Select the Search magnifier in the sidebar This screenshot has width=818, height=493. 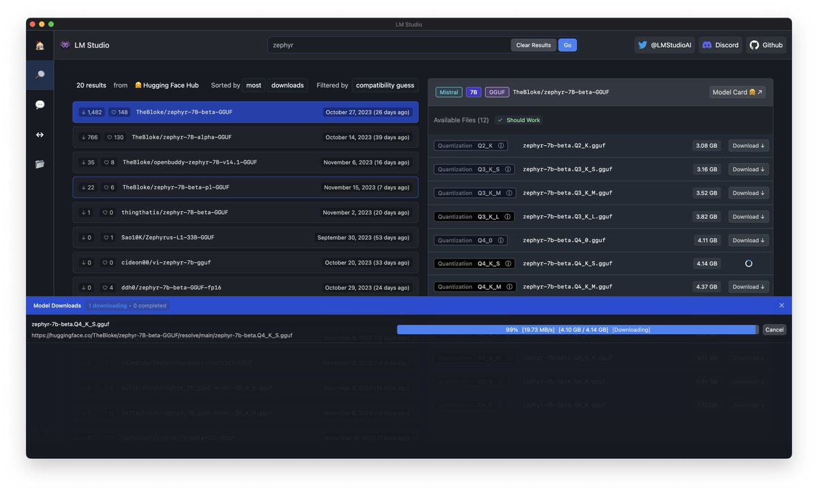click(x=40, y=75)
